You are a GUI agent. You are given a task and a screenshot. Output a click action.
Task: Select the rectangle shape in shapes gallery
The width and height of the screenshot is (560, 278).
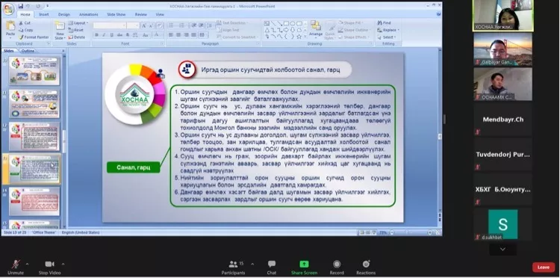pyautogui.click(x=286, y=23)
